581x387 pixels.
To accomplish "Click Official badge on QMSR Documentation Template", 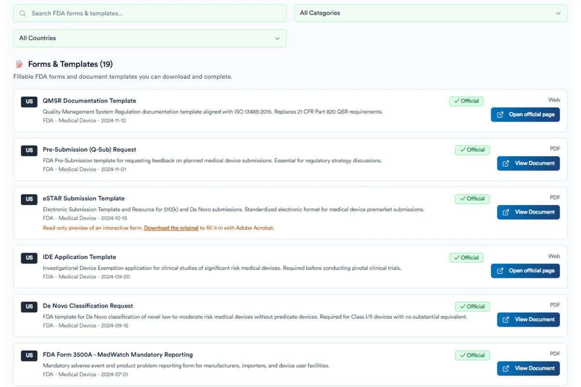I will tap(466, 101).
